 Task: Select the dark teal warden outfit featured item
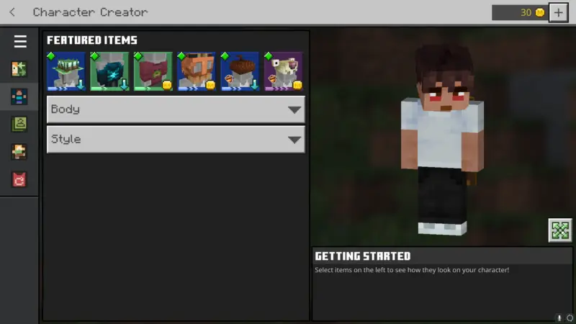109,71
